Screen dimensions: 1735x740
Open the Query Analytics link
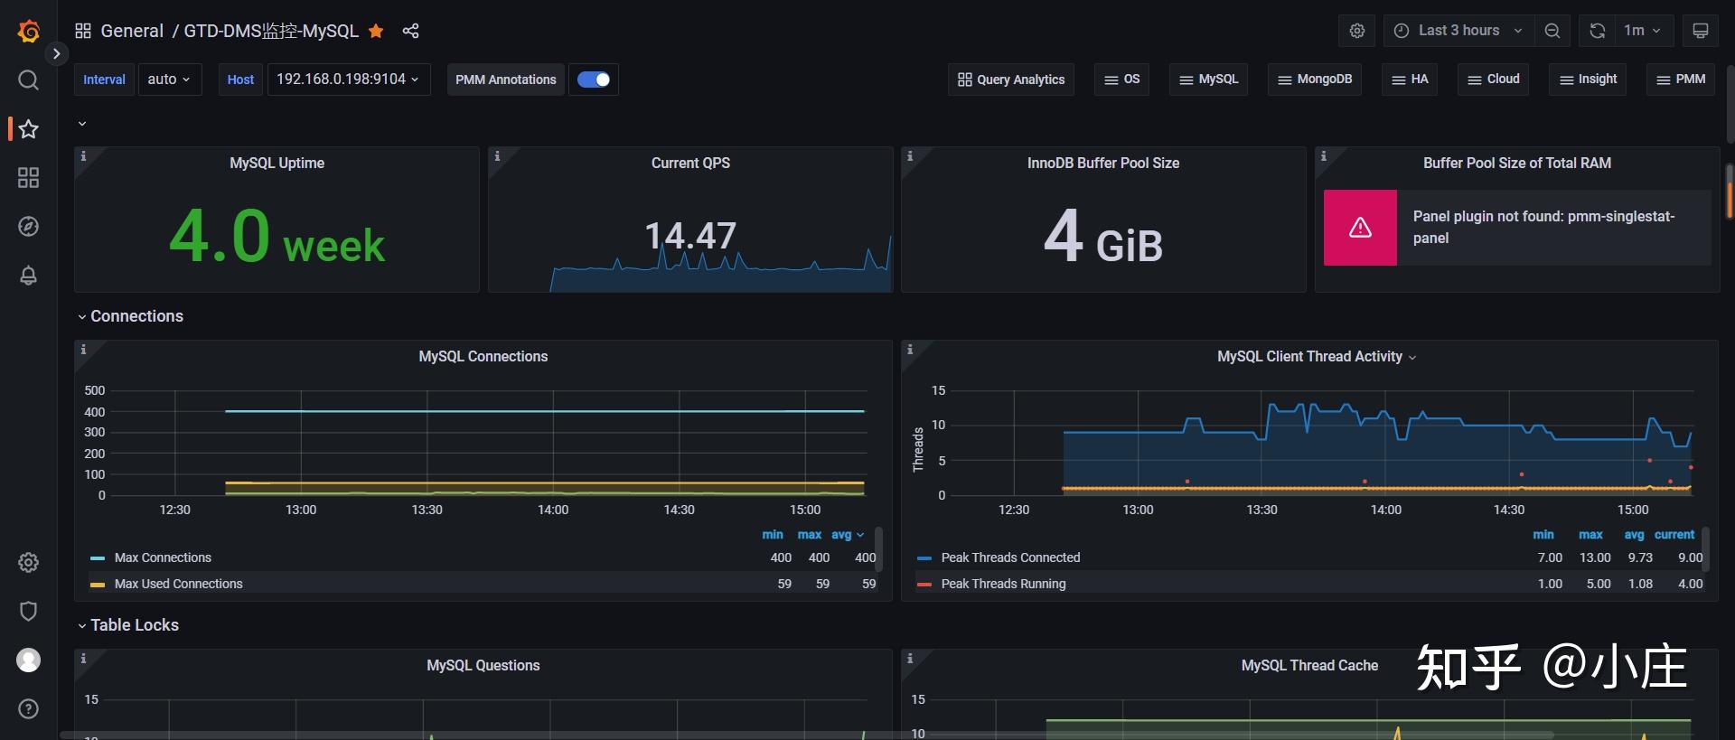[x=1011, y=80]
